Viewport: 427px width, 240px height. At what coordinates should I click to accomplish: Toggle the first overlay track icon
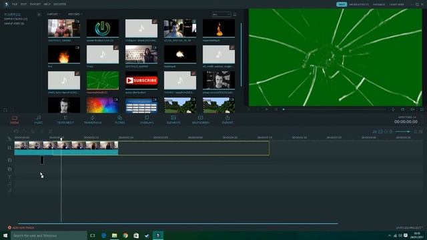click(x=9, y=160)
